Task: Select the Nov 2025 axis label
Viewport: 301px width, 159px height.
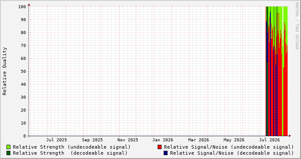Action: (x=128, y=140)
